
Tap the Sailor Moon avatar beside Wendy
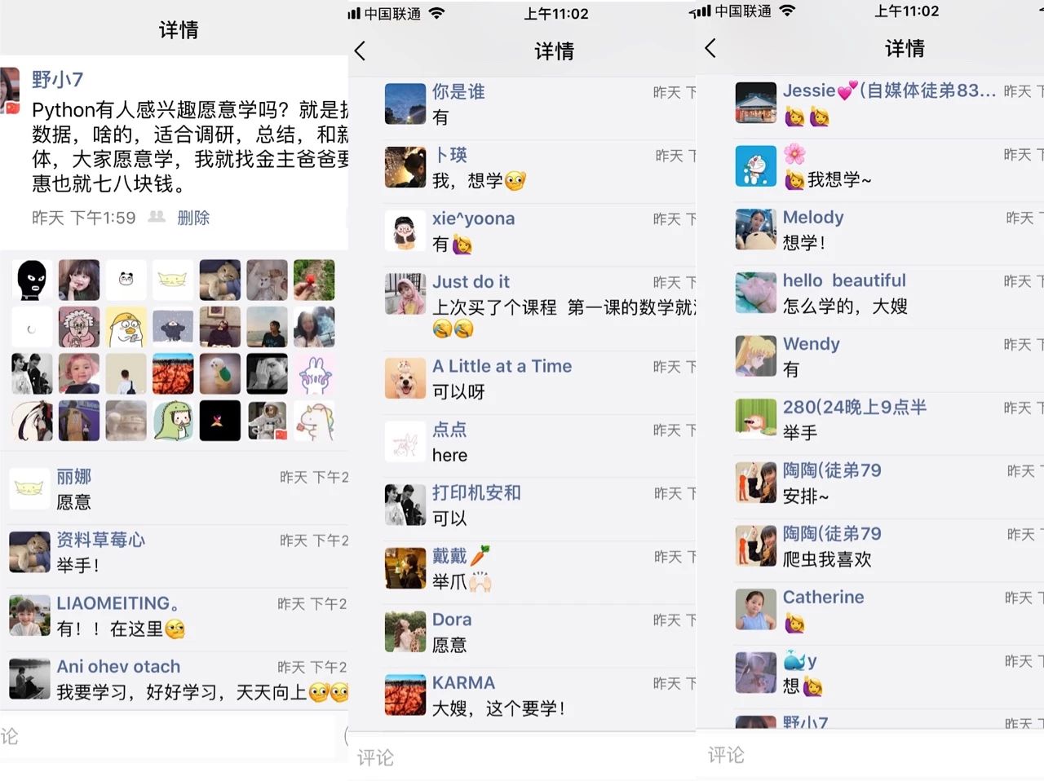pyautogui.click(x=755, y=355)
